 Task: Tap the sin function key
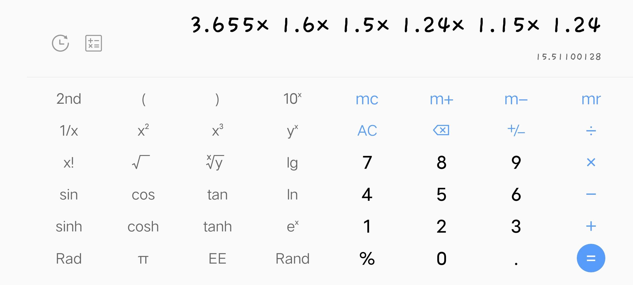(69, 195)
